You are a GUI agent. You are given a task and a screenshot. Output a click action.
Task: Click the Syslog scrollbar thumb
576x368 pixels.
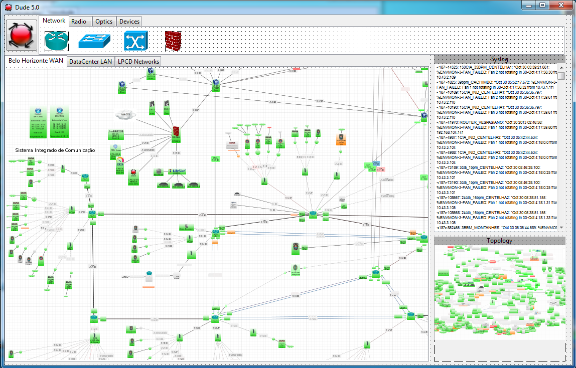(561, 75)
